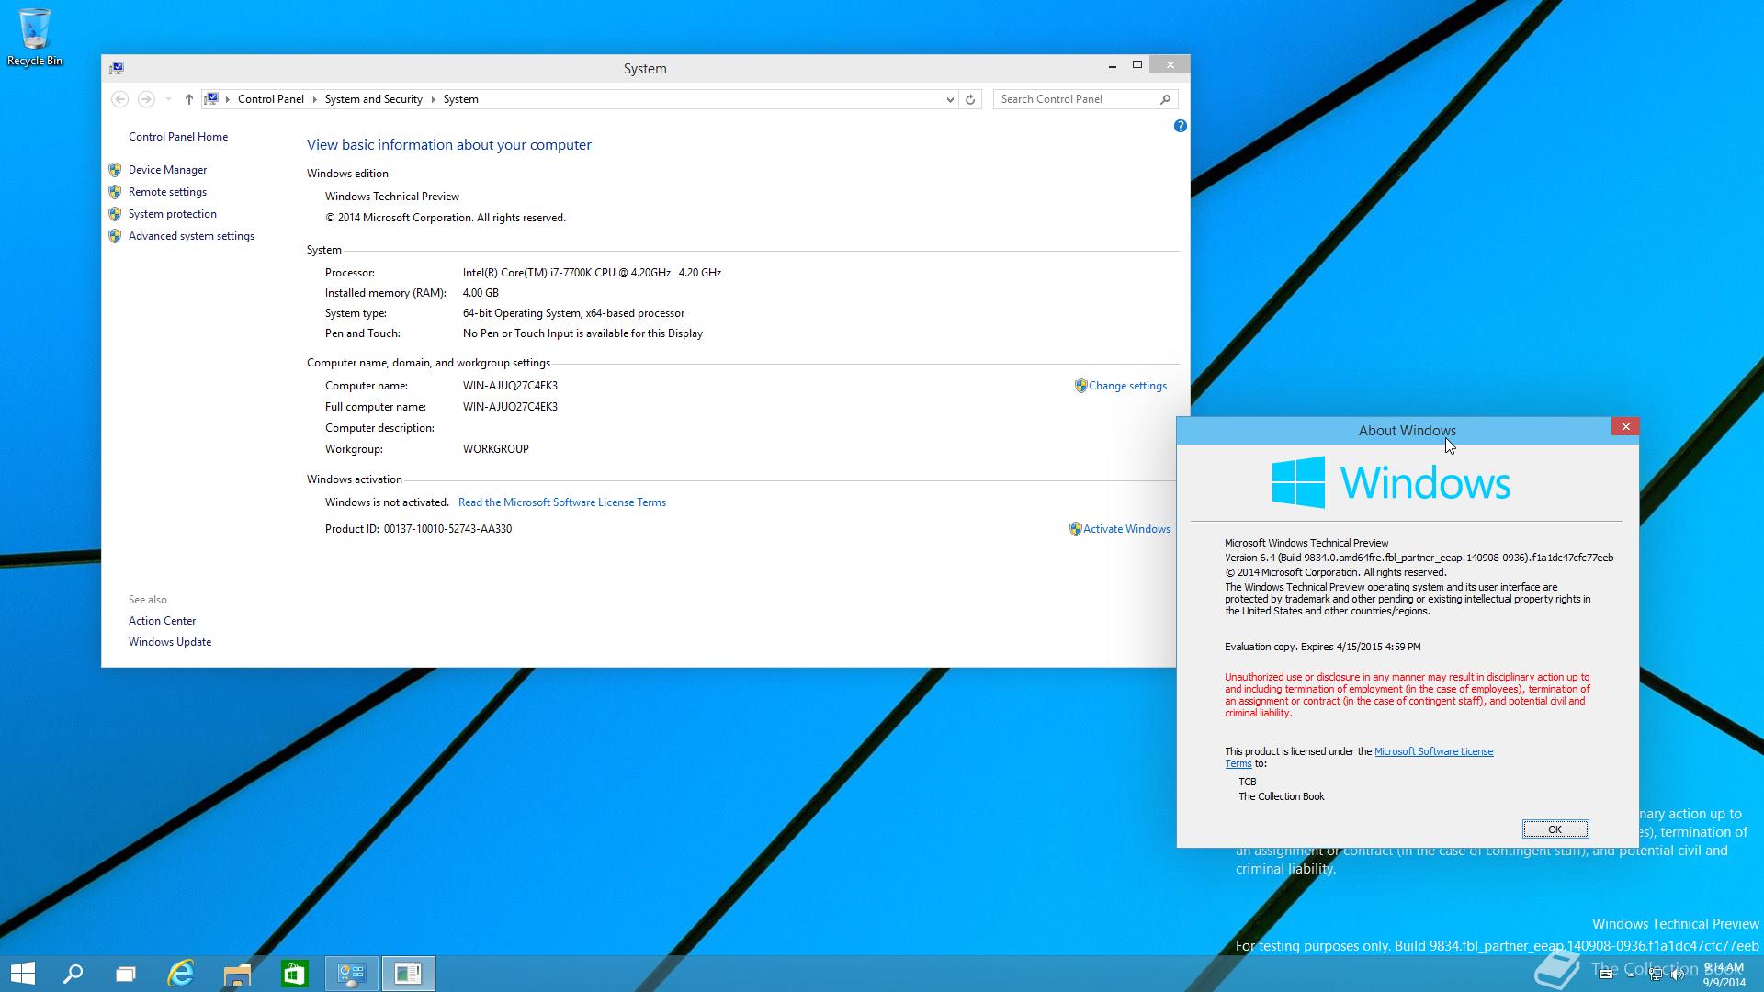Open the network icon in system tray
Viewport: 1764px width, 992px height.
click(1656, 975)
